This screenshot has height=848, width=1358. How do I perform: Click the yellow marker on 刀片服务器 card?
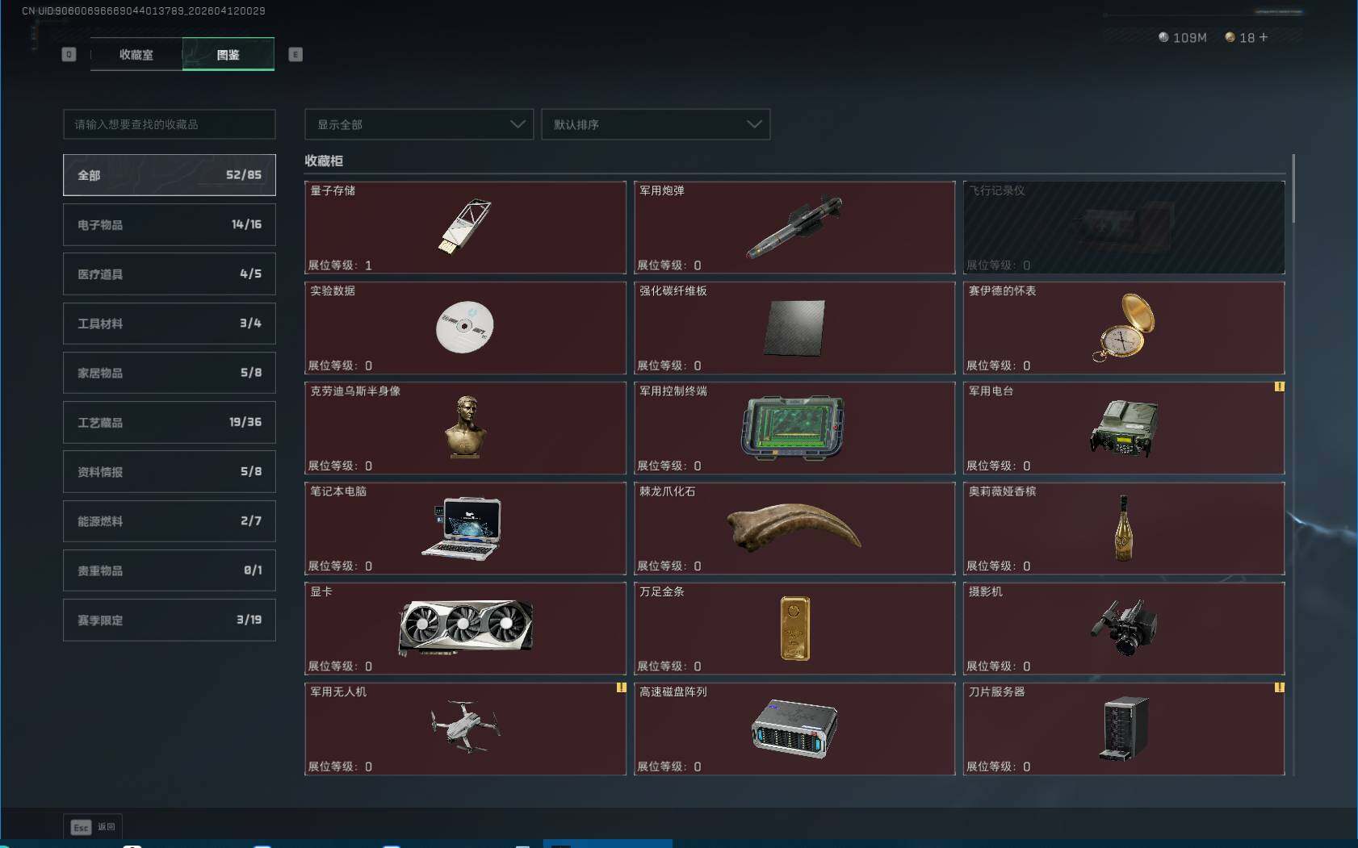1279,687
